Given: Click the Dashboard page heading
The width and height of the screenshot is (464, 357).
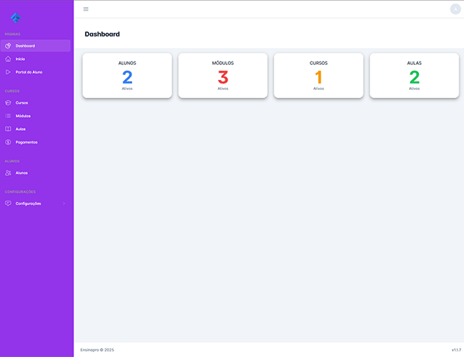Looking at the screenshot, I should [x=102, y=34].
